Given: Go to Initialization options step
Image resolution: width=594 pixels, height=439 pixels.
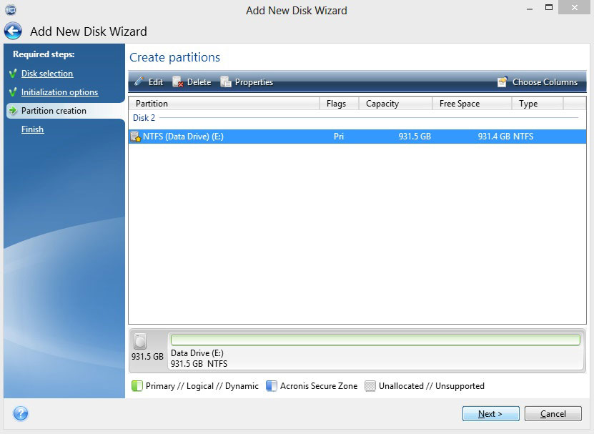Looking at the screenshot, I should point(59,92).
